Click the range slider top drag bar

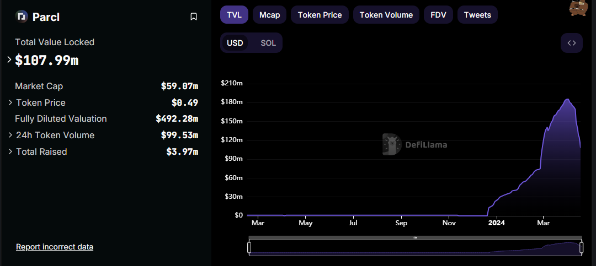coord(415,238)
